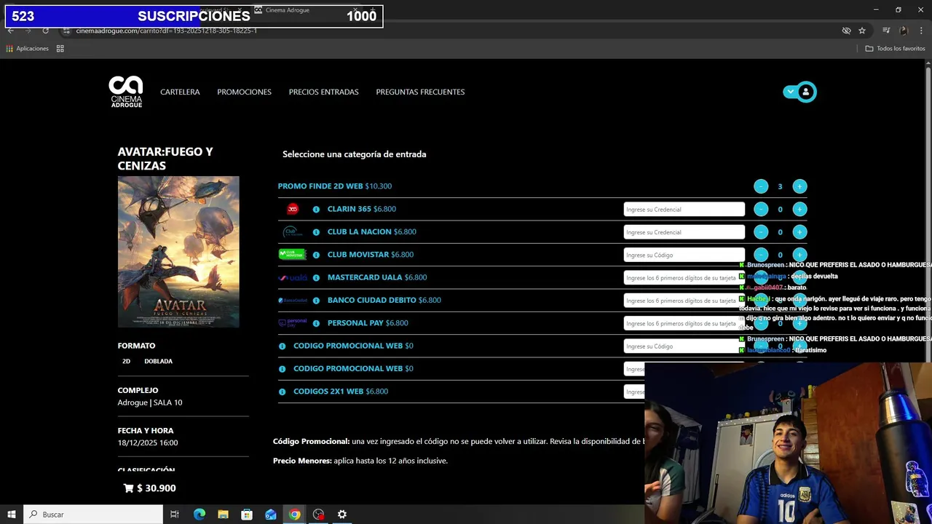Select PROMO FINDE 2D WEB $10.300 text
The width and height of the screenshot is (932, 524).
[x=335, y=186]
